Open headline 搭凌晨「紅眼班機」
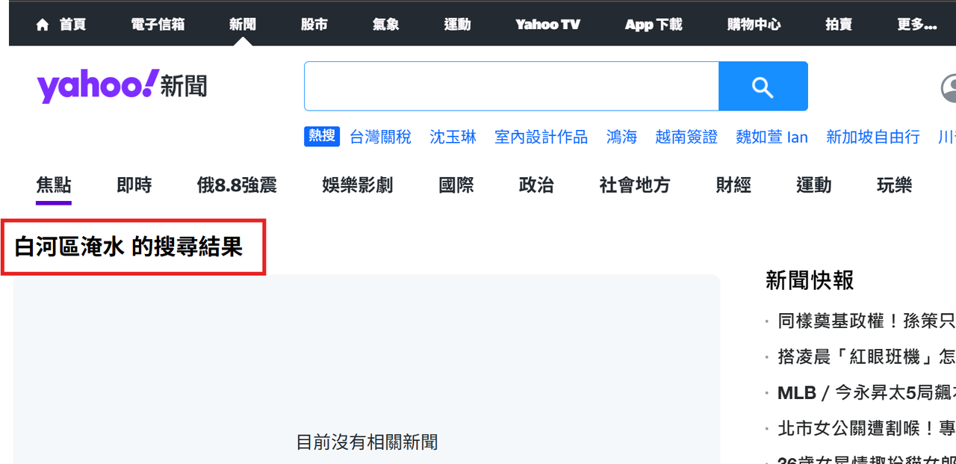956x464 pixels. tap(866, 357)
